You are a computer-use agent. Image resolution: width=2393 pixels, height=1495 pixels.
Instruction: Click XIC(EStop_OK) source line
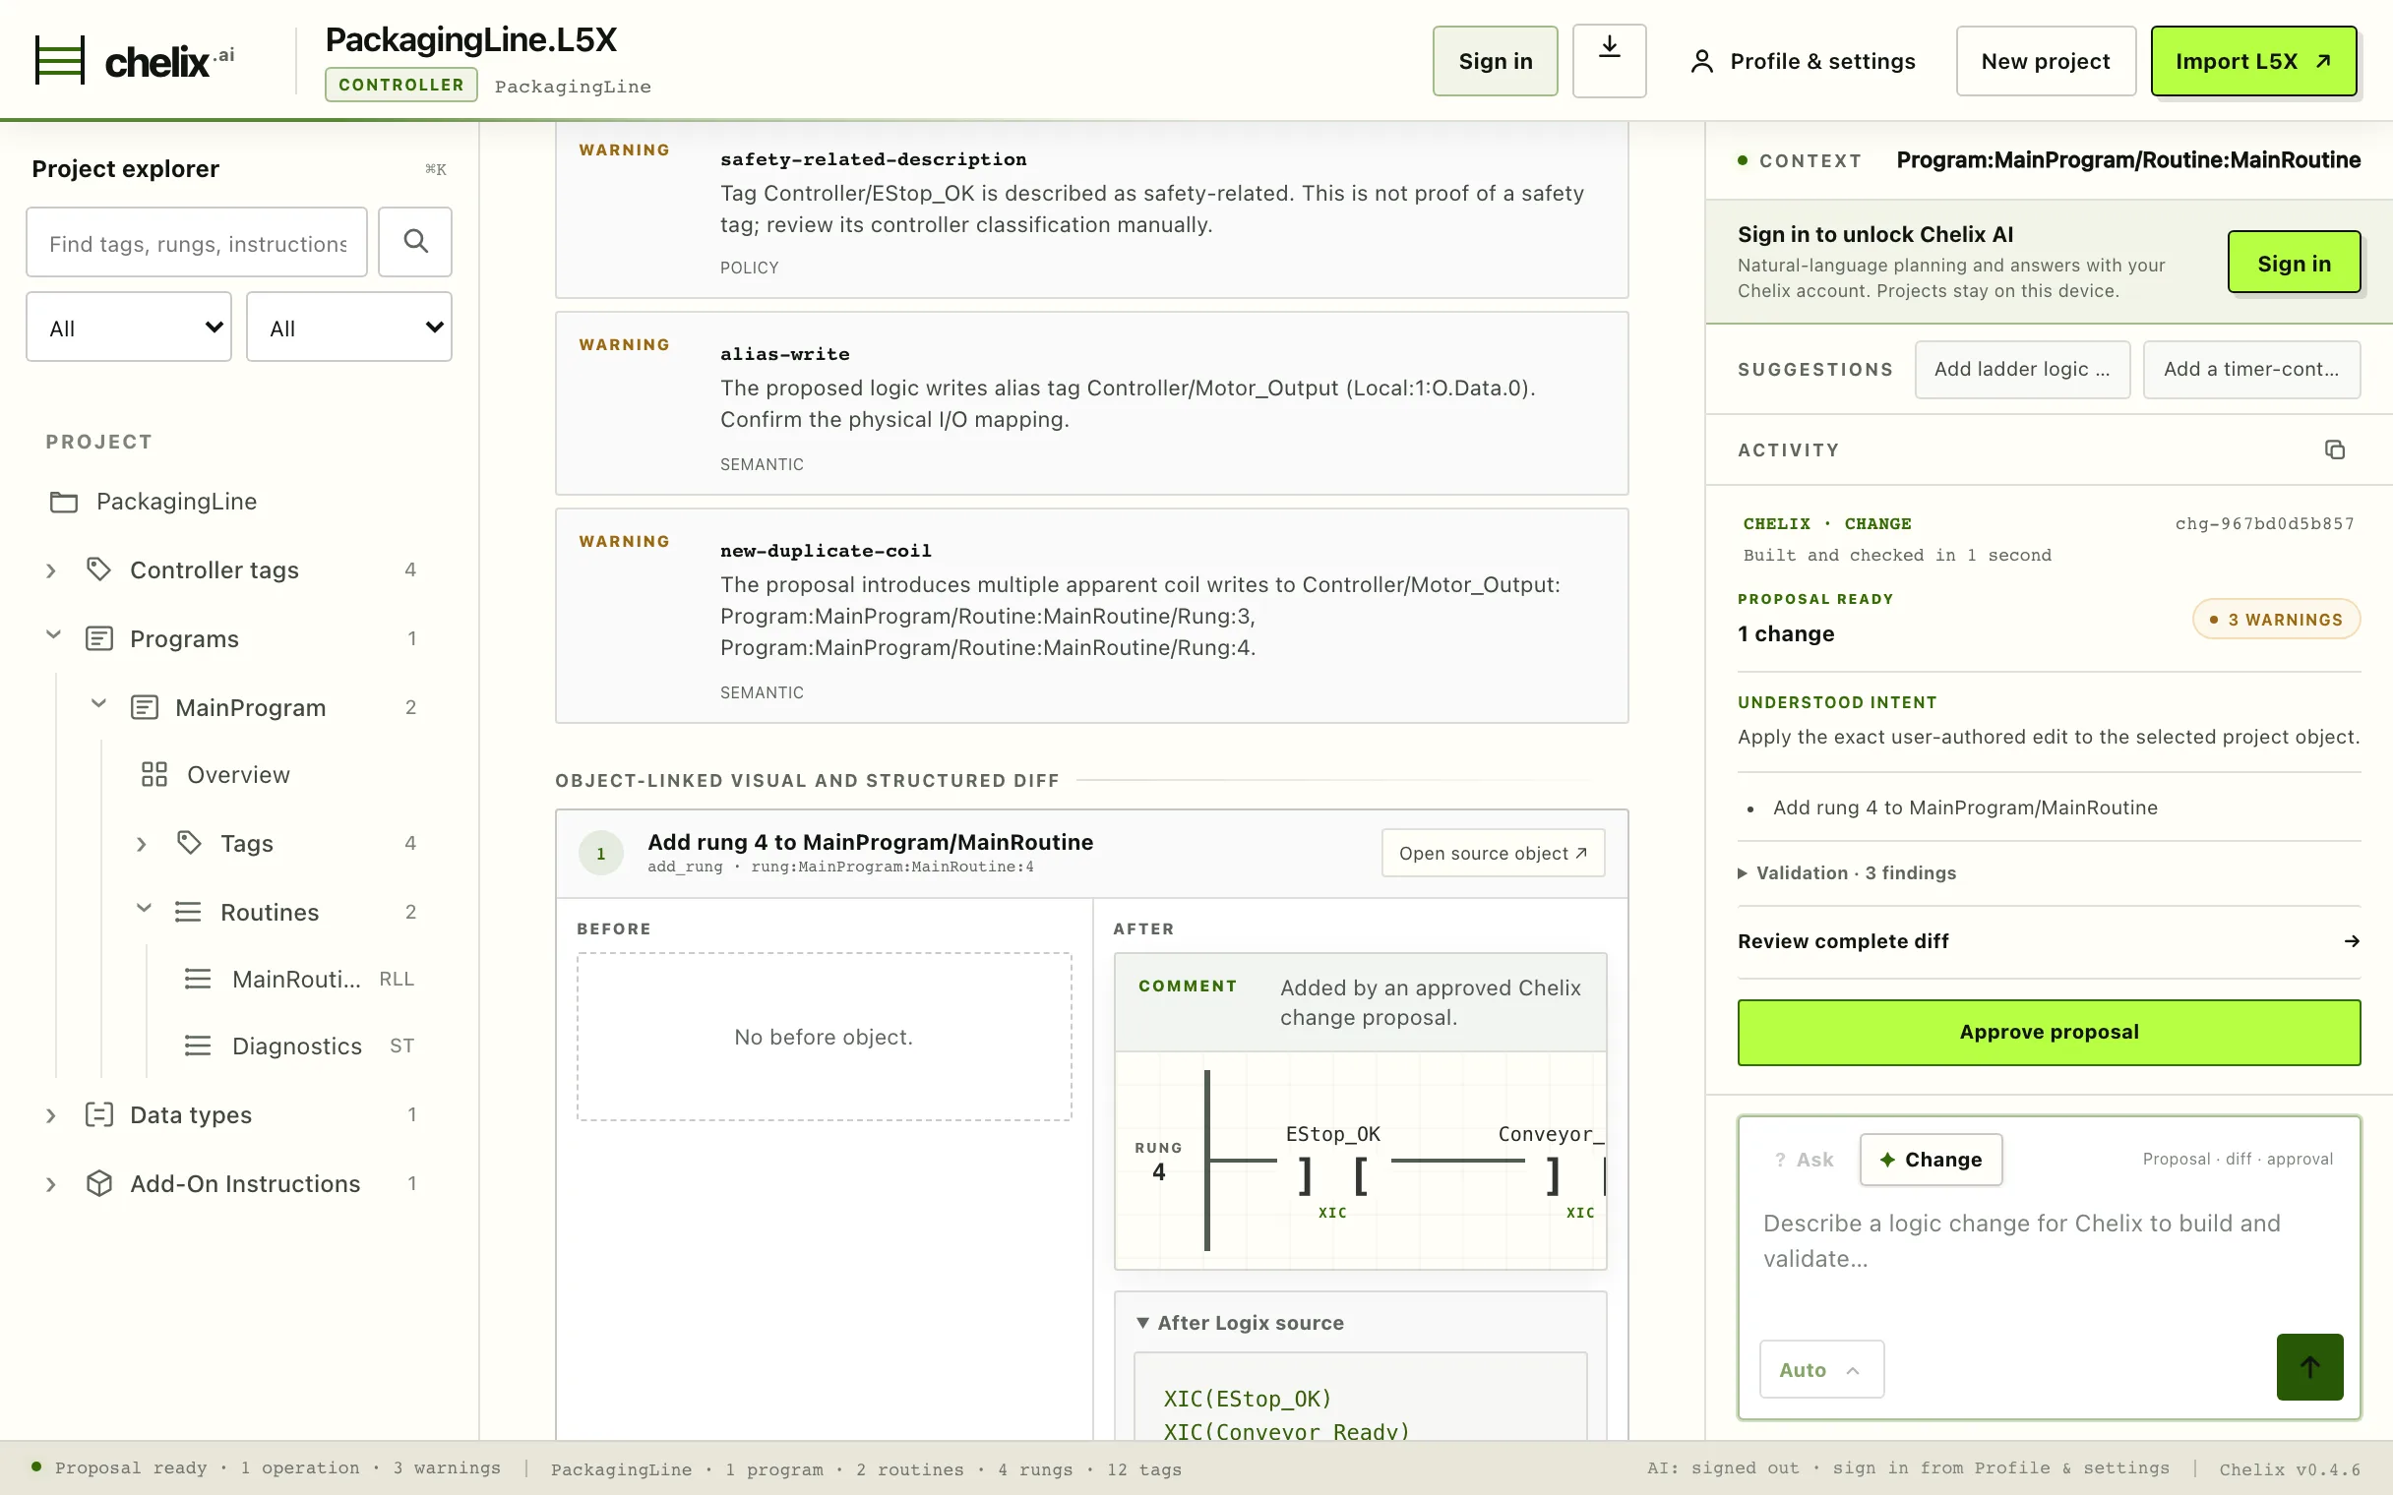pyautogui.click(x=1248, y=1399)
